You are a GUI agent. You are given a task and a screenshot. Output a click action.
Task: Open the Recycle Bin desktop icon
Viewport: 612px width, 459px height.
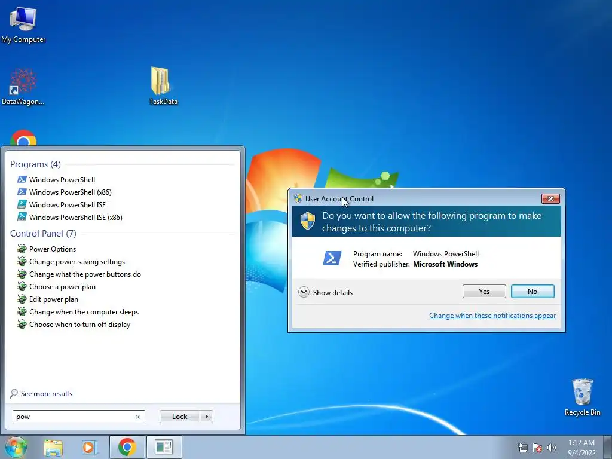582,397
